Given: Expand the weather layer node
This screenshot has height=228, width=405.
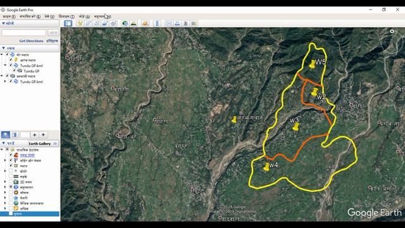Looking at the screenshot, I should [x=5, y=193].
